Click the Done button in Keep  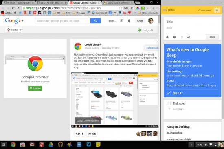[x=212, y=37]
